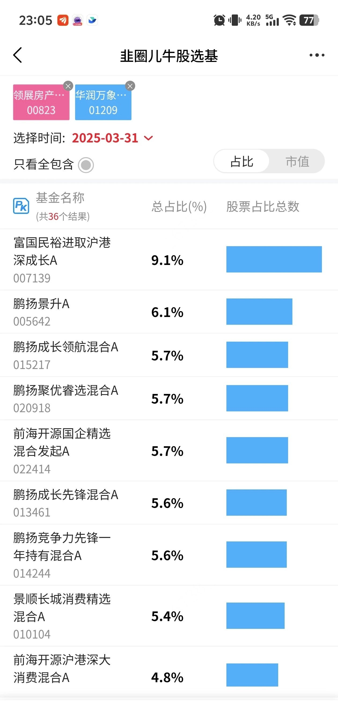Screen dimensions: 338x701
Task: Open the date selector 2025-03-31
Action: coord(105,138)
